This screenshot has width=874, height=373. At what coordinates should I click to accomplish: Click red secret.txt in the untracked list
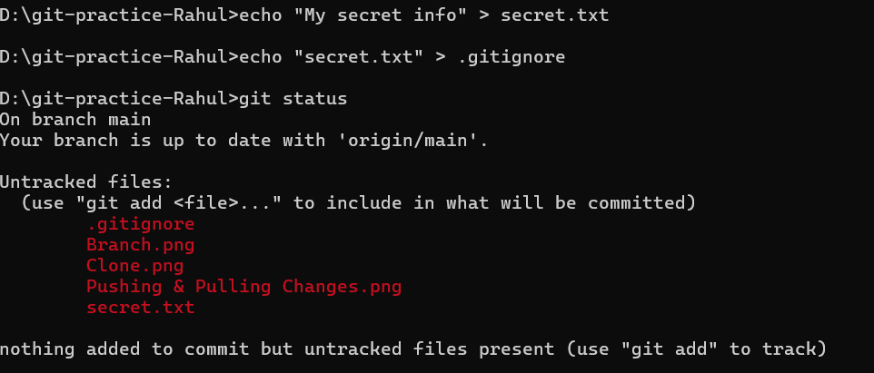[140, 308]
